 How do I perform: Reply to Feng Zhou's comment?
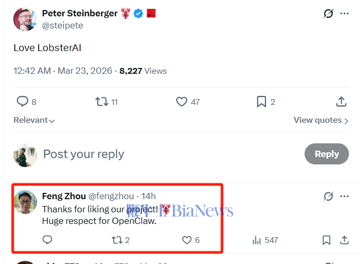point(47,240)
